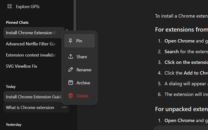Select Pin from the context menu
This screenshot has height=130, width=208.
click(x=79, y=41)
